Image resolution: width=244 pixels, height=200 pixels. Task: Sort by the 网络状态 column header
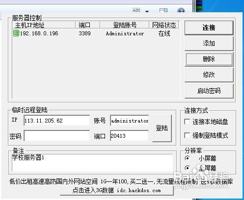pos(164,25)
